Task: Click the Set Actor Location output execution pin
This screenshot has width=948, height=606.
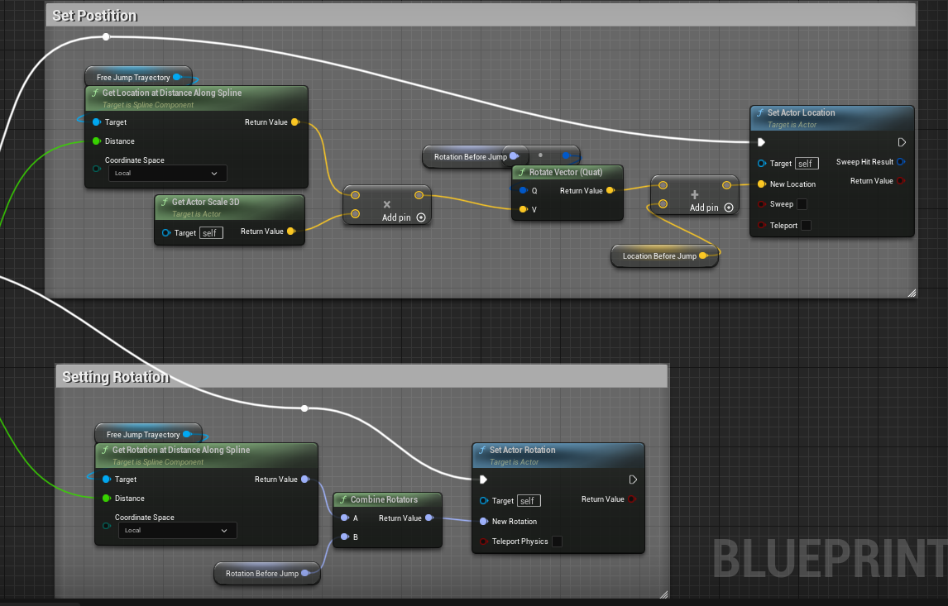Action: click(x=902, y=142)
